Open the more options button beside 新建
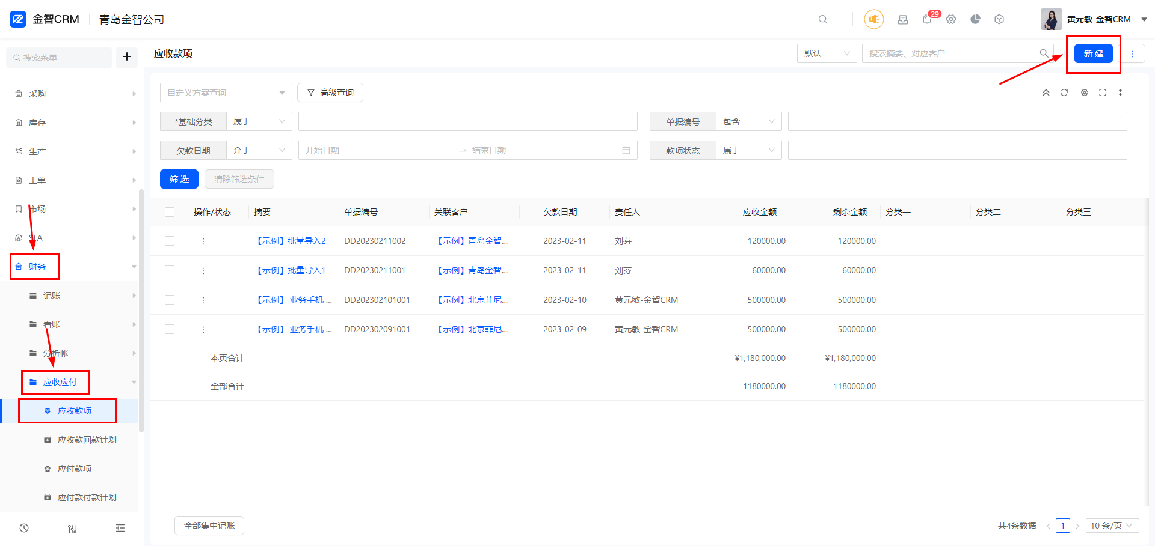This screenshot has width=1155, height=546. point(1132,53)
